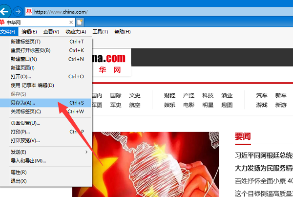
Task: Choose 打印(P)... menu entry
Action: [x=45, y=132]
